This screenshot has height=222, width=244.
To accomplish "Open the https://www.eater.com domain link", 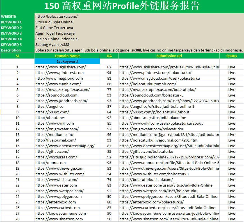I will (56, 185).
